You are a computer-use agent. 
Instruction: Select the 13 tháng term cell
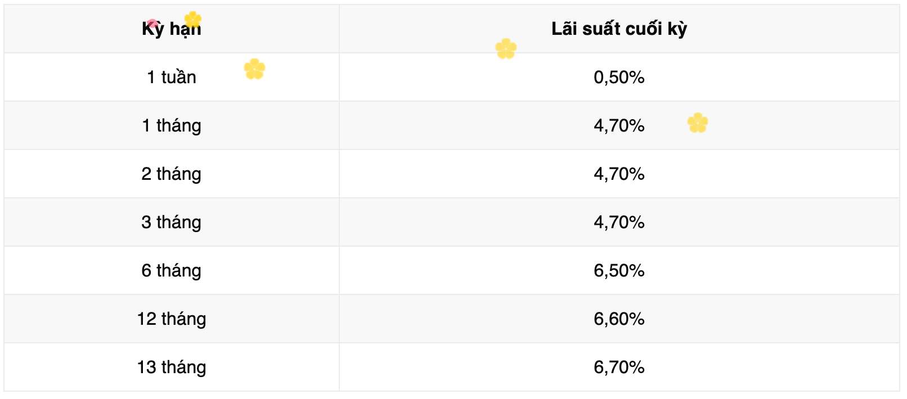(171, 367)
